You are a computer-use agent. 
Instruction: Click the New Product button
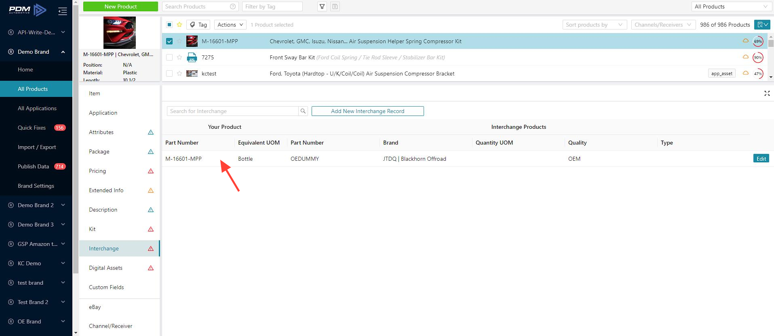120,6
